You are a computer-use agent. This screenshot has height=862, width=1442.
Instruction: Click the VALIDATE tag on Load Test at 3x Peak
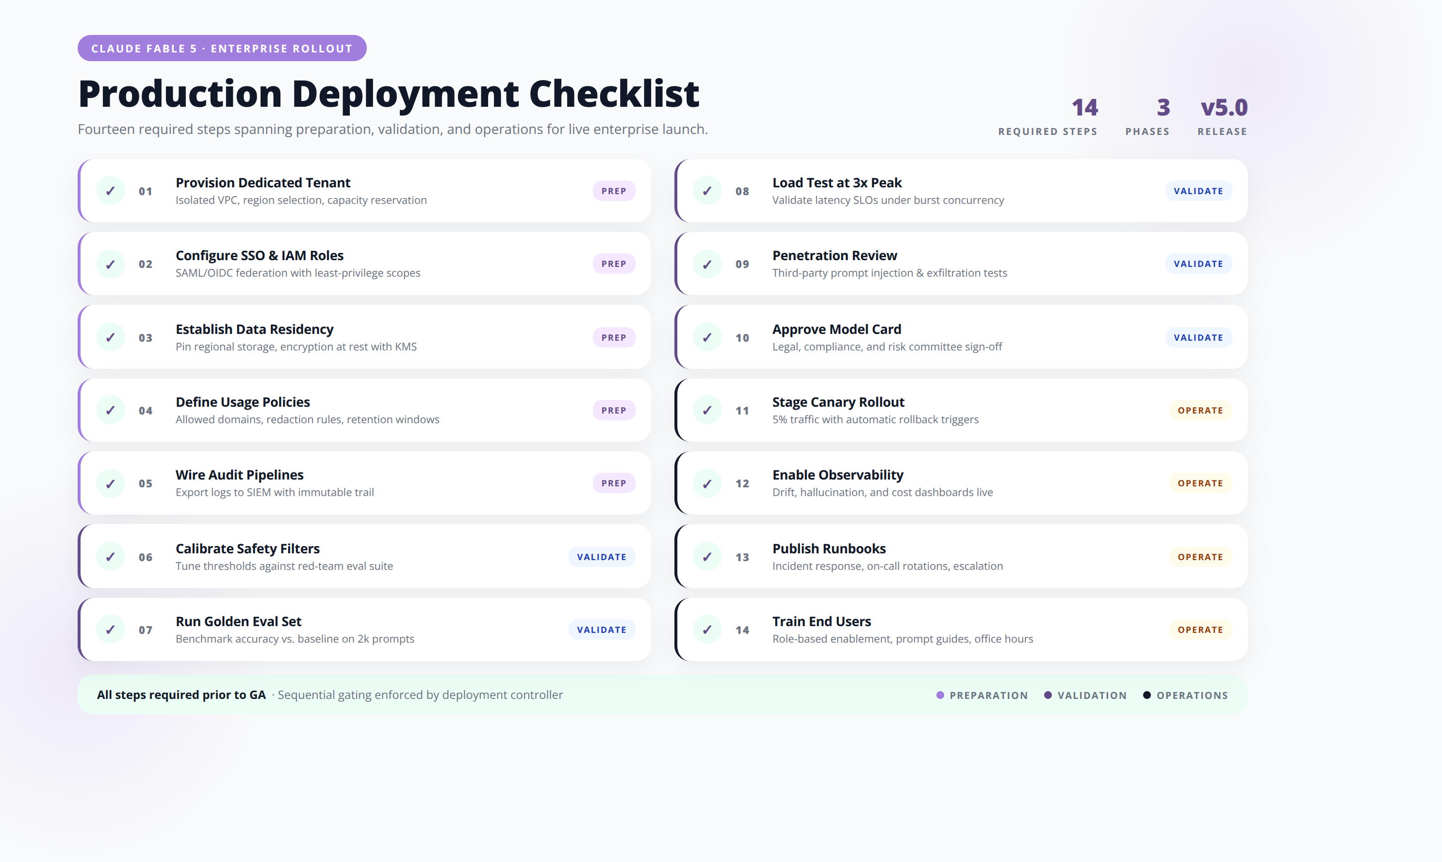(x=1198, y=191)
